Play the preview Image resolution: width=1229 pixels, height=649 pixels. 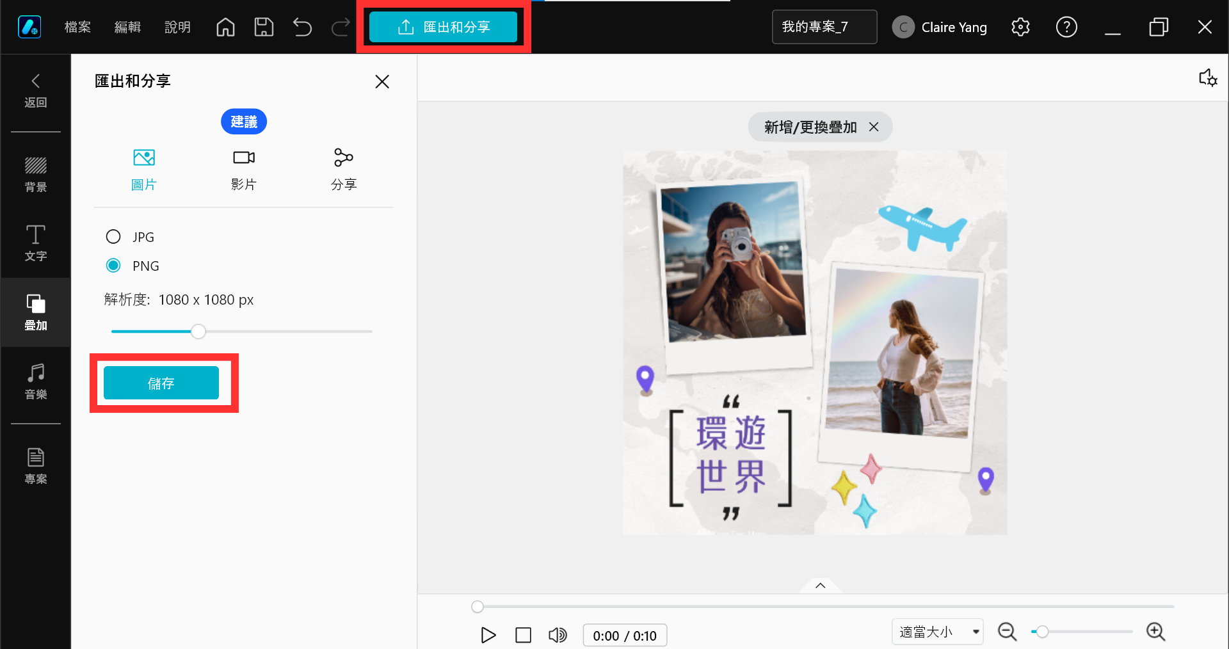(x=488, y=635)
